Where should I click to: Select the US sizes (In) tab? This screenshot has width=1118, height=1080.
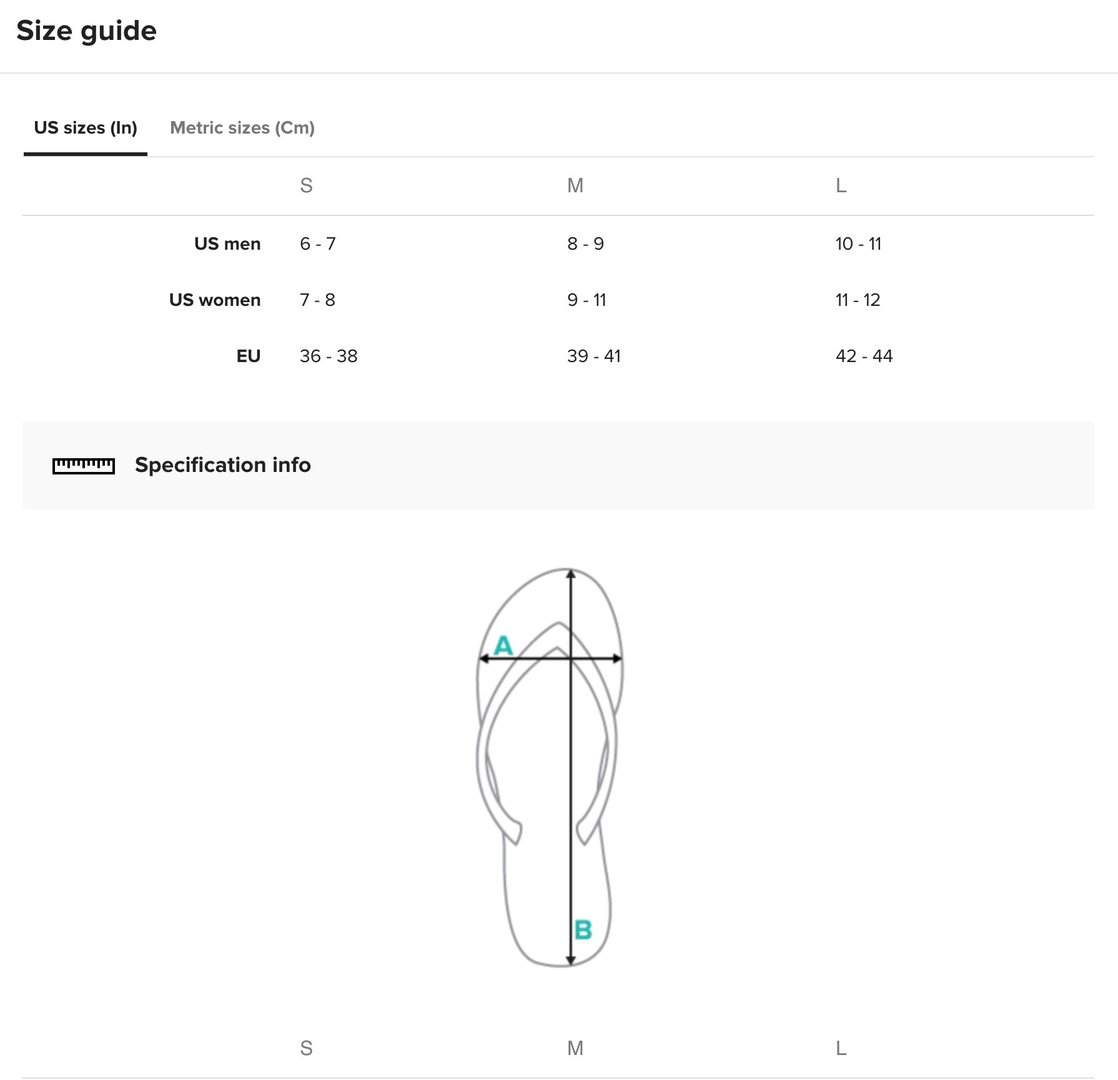click(86, 128)
